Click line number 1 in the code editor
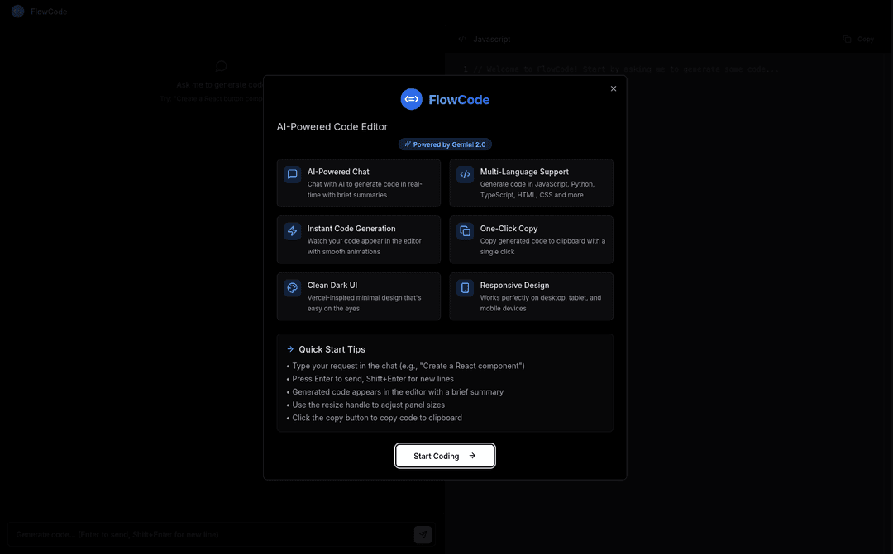The image size is (893, 554). coord(466,69)
